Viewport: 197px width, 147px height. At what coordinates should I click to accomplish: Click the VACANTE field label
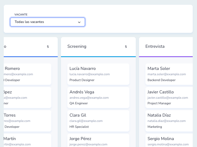pyautogui.click(x=21, y=14)
